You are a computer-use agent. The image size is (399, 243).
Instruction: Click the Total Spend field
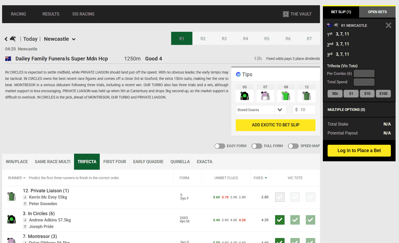pos(364,82)
